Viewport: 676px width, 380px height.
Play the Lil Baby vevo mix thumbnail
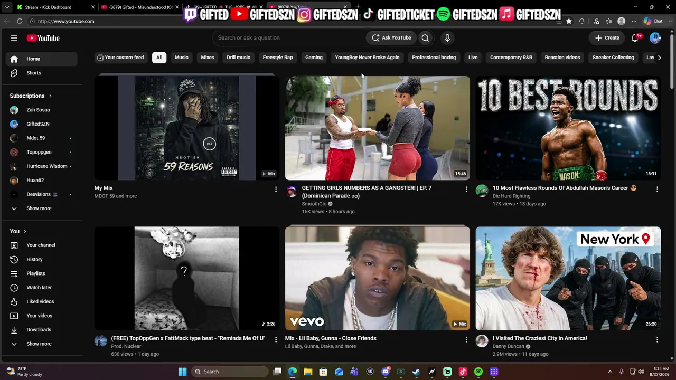(x=378, y=279)
